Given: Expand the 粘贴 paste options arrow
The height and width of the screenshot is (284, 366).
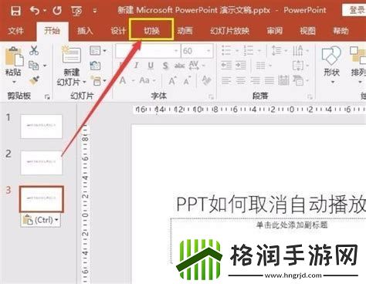Looking at the screenshot, I should (14, 82).
